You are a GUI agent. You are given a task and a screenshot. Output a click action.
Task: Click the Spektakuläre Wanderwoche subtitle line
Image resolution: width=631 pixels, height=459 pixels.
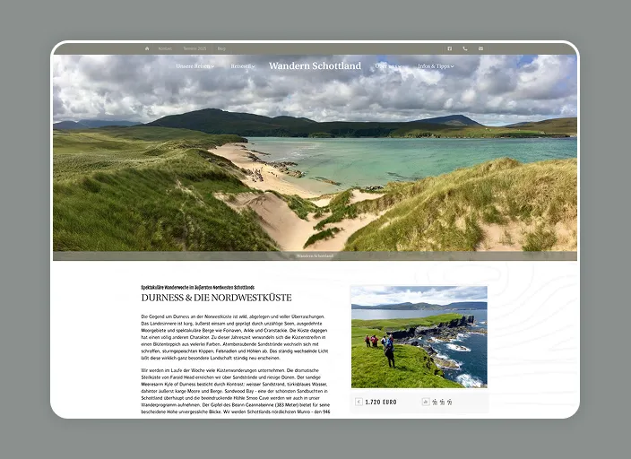[x=197, y=287]
